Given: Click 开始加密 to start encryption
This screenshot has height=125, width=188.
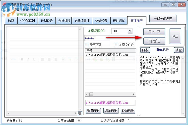Looking at the screenshot, I should point(154,32).
